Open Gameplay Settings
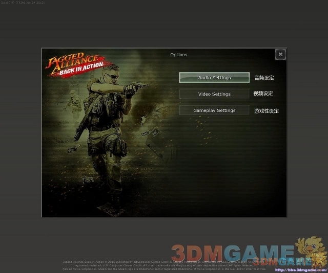 point(214,110)
